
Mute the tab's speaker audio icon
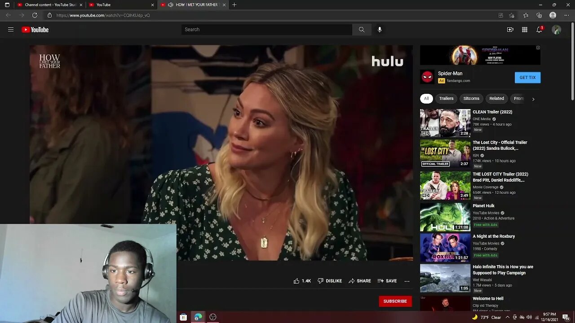click(x=171, y=5)
